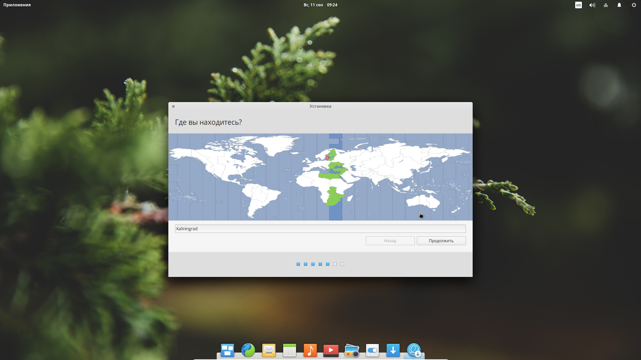Open System Settings toggle icon in dock

[x=372, y=350]
